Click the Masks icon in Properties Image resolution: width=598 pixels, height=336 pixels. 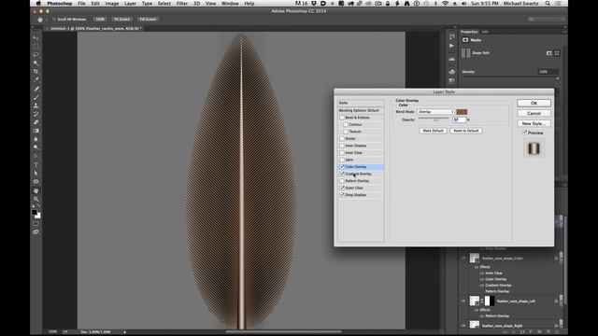pyautogui.click(x=465, y=40)
